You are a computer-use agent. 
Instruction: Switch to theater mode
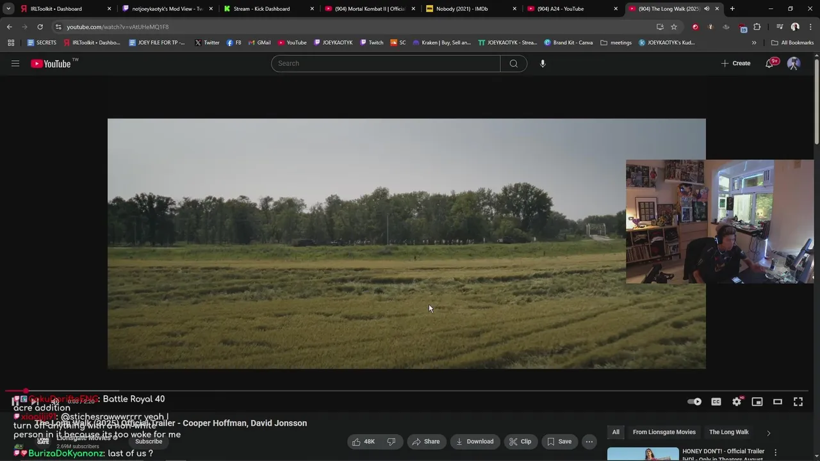pyautogui.click(x=778, y=401)
